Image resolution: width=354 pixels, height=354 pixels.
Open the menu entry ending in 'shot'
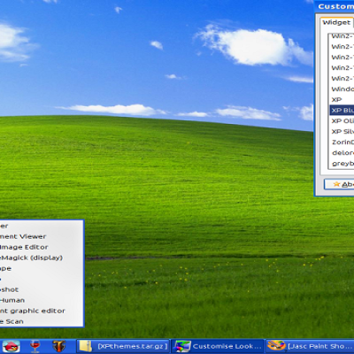click(42, 289)
